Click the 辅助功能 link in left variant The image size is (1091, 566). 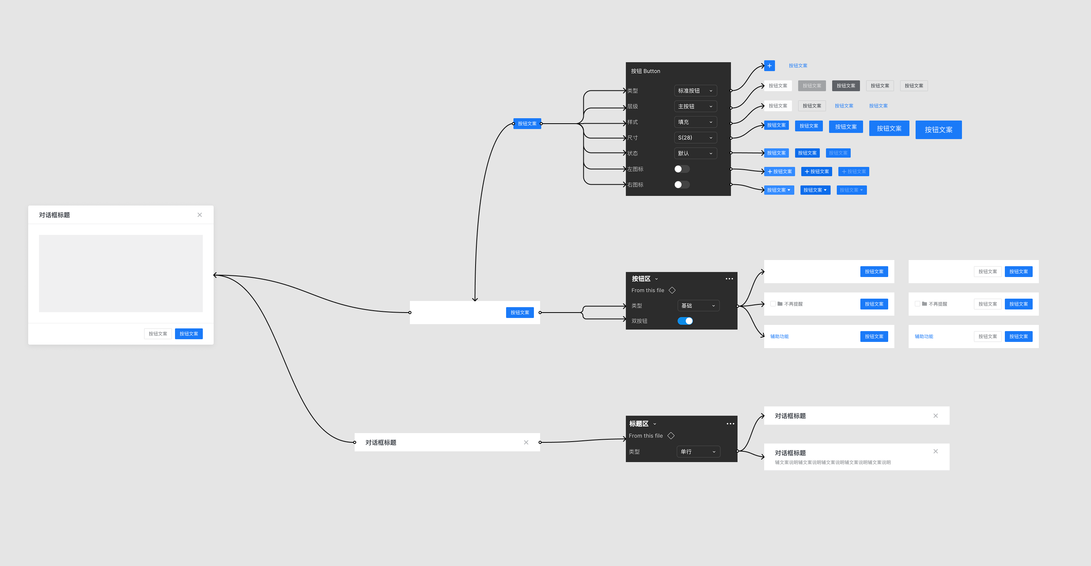(779, 337)
